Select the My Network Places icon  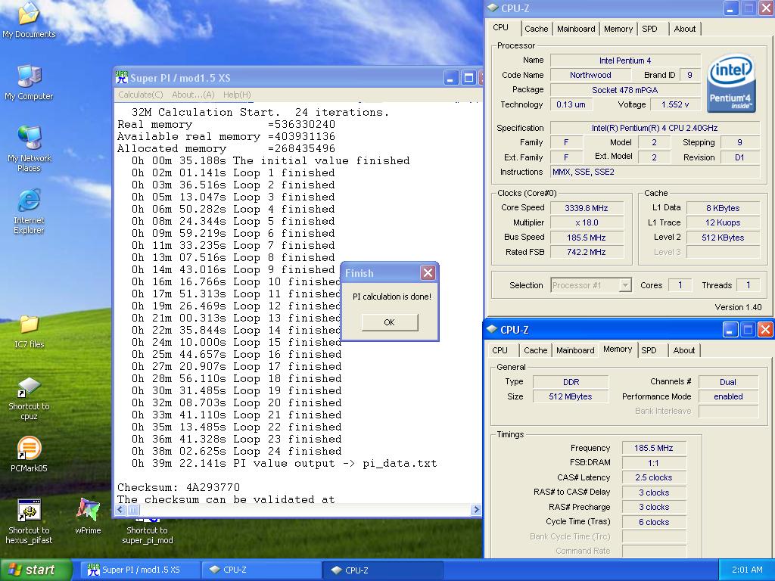click(29, 149)
